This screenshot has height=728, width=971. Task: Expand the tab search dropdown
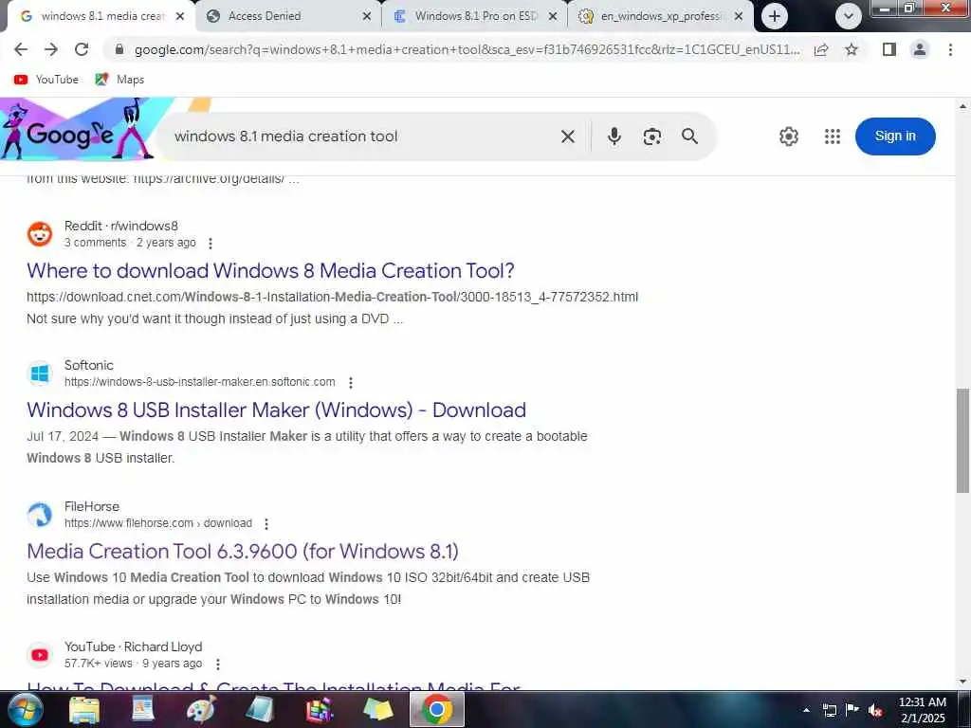click(848, 16)
